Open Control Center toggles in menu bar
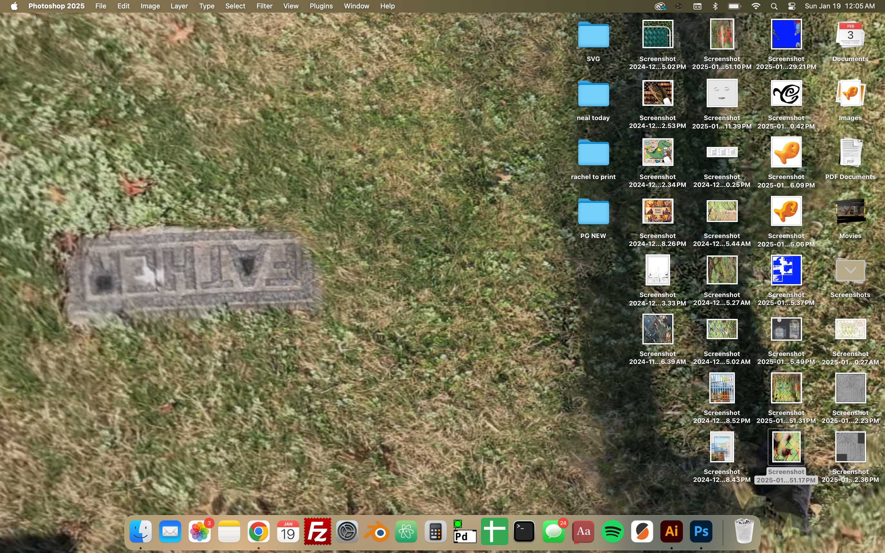885x553 pixels. pos(792,6)
